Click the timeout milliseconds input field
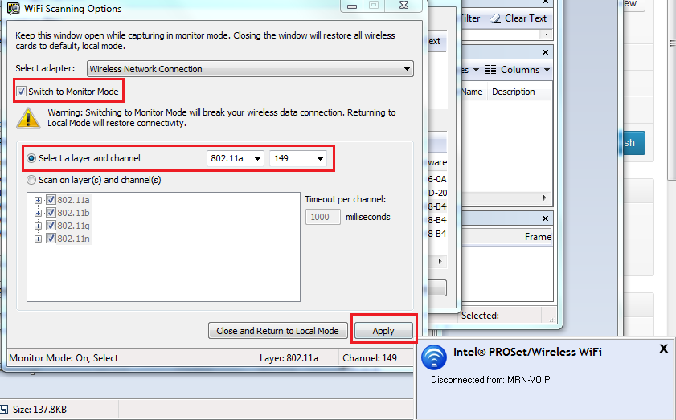 click(x=323, y=217)
